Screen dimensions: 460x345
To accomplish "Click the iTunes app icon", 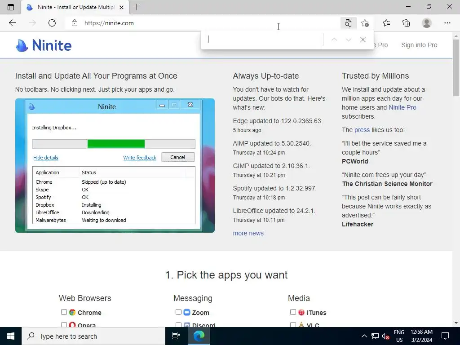I will [x=301, y=312].
